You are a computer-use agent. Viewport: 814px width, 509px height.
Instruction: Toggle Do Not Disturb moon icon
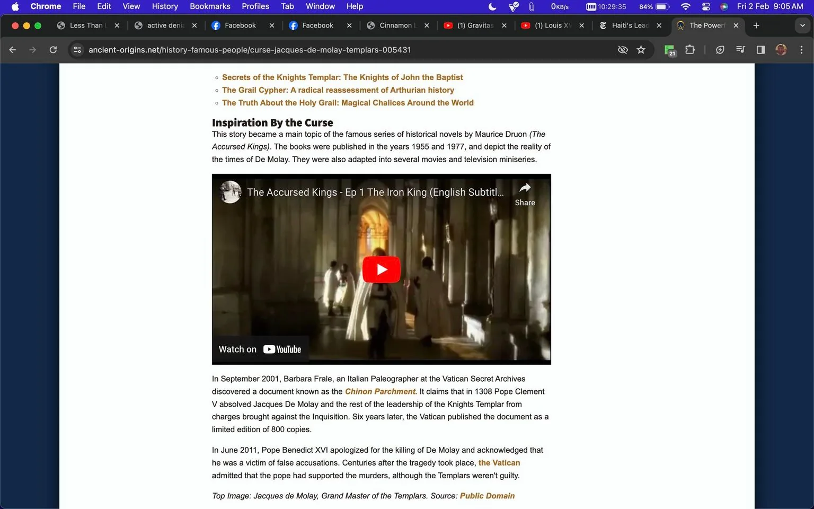point(492,6)
